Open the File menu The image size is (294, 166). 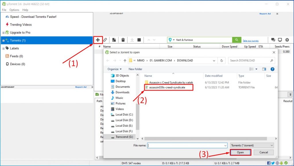coord(4,10)
